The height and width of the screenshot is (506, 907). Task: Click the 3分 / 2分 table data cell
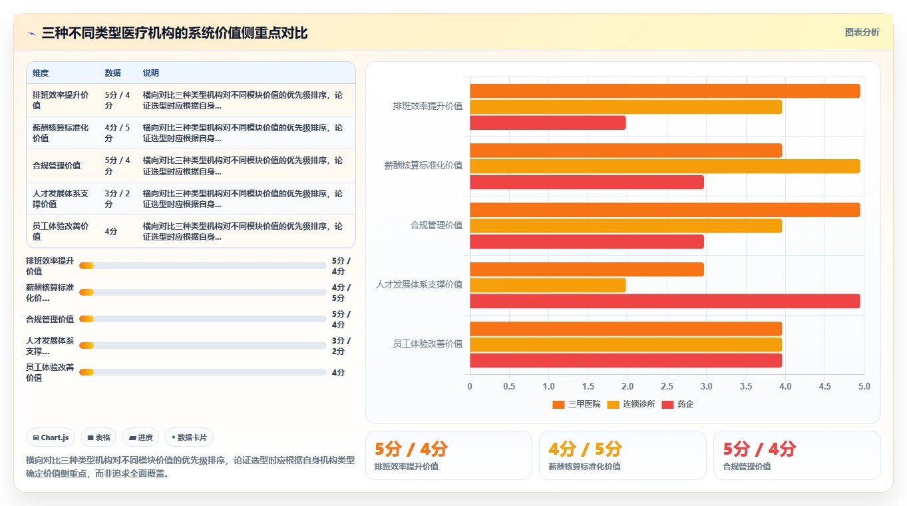point(118,198)
